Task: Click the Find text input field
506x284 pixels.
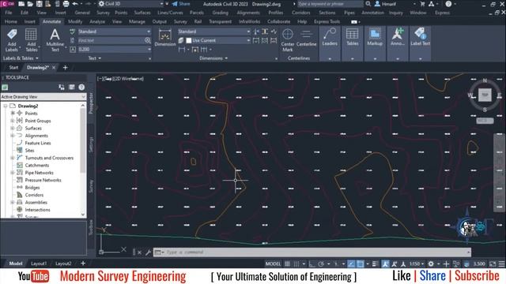Action: click(x=110, y=40)
